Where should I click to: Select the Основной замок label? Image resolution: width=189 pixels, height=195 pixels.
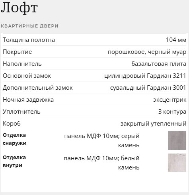[x=27, y=76]
